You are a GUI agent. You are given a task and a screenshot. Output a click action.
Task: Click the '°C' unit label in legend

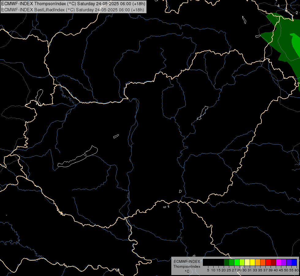(x=187, y=271)
